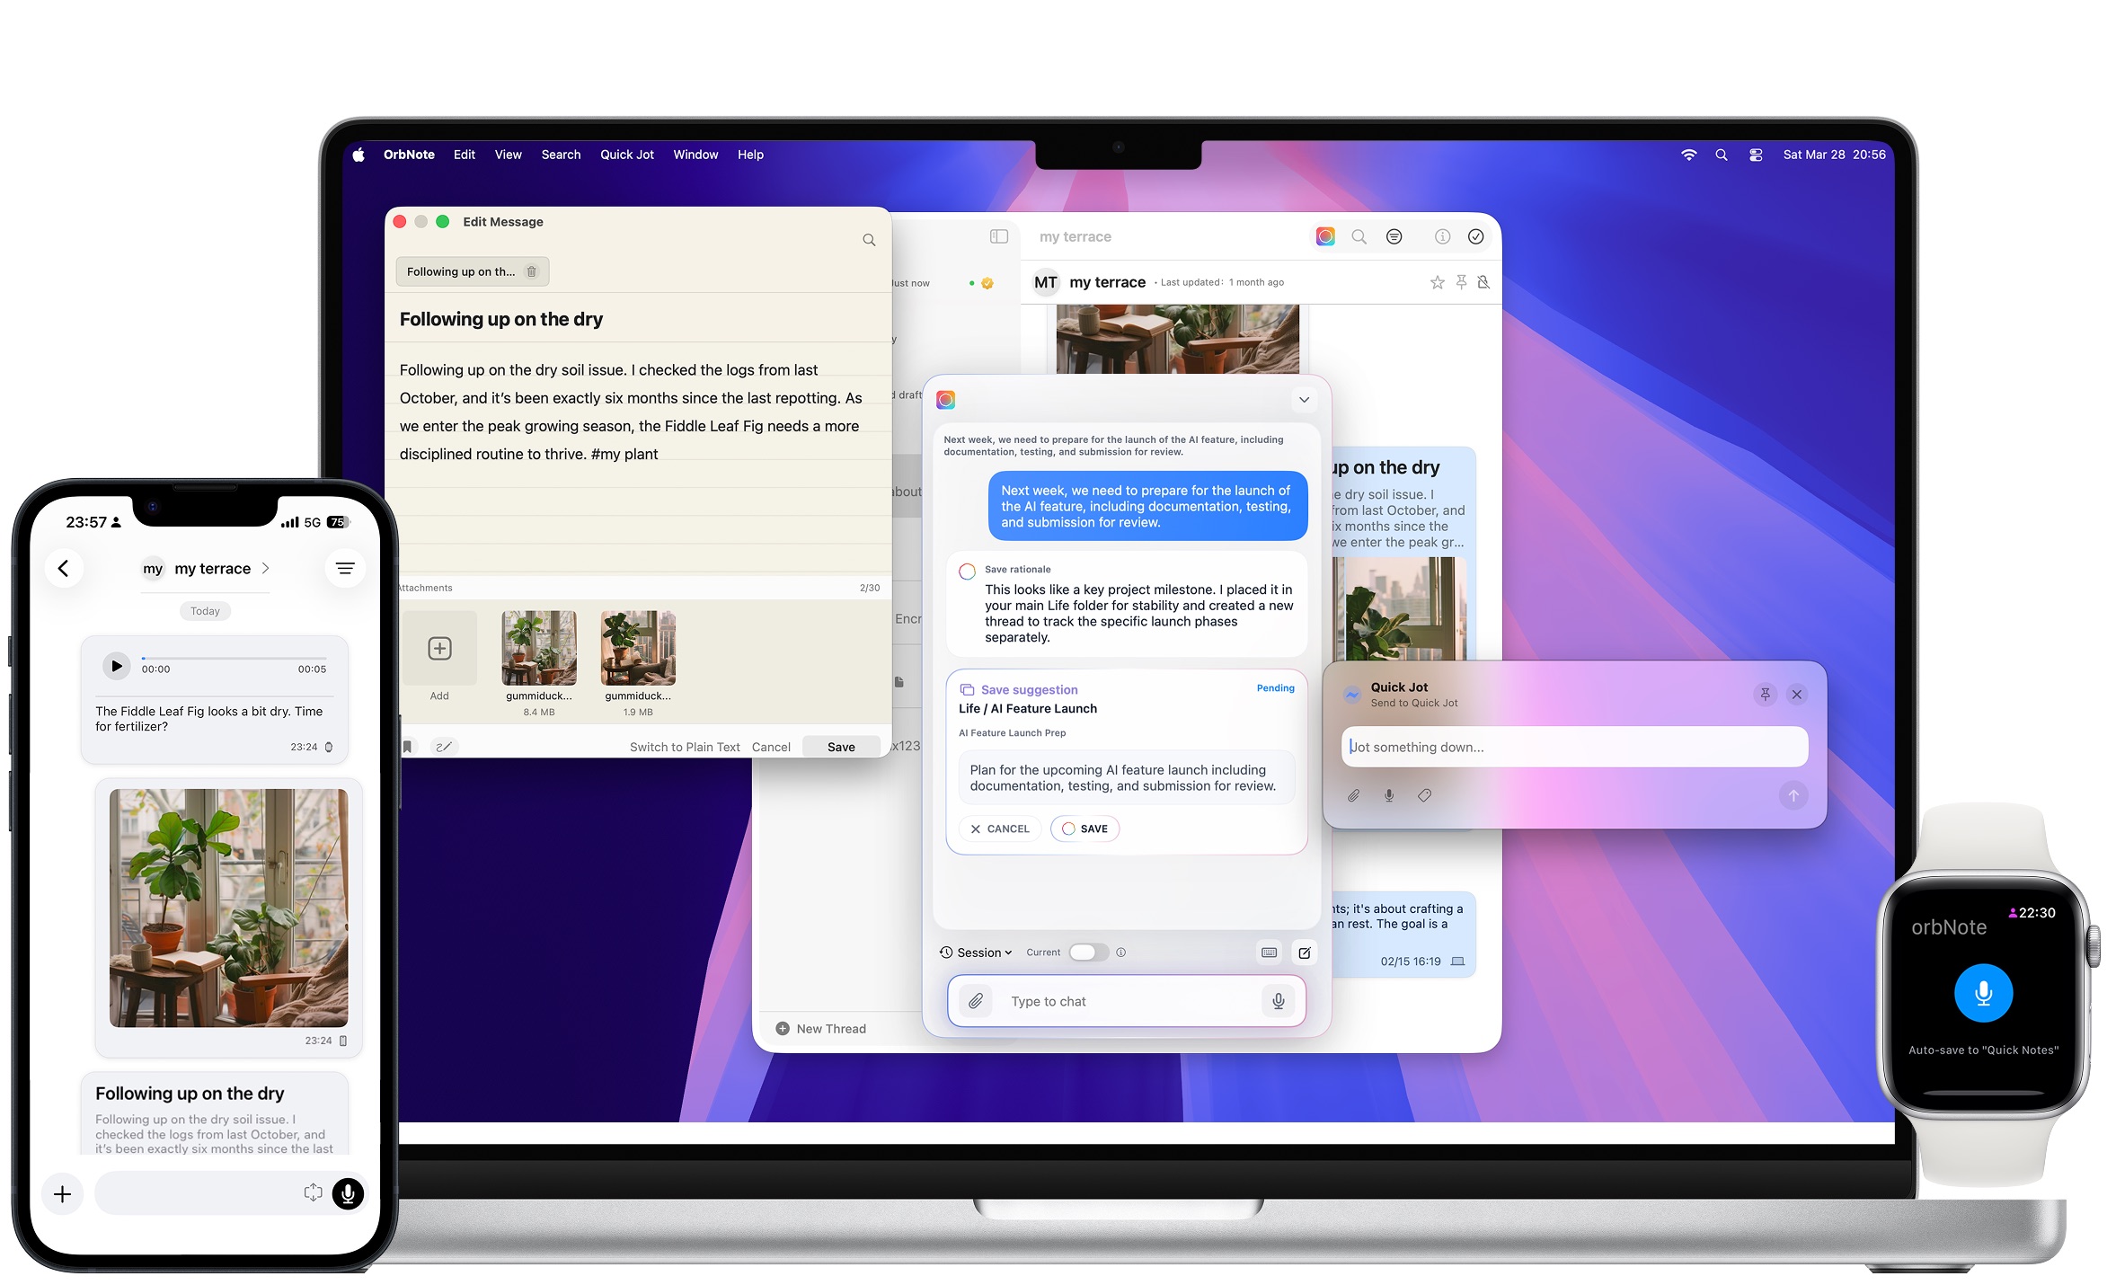Seek the phone audio progress bar
This screenshot has height=1285, width=2107.
pyautogui.click(x=235, y=659)
